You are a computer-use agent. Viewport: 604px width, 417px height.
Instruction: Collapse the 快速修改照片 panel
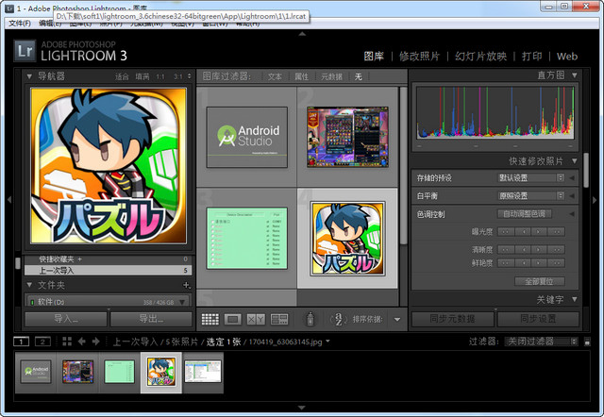575,160
